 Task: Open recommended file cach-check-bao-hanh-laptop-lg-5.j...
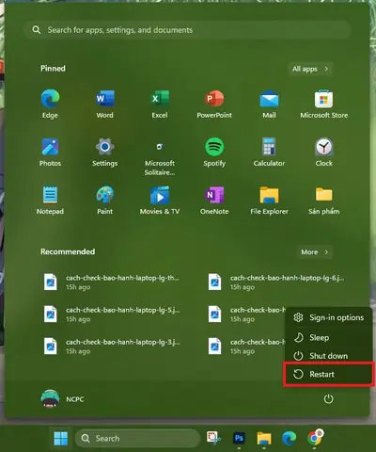click(x=112, y=315)
